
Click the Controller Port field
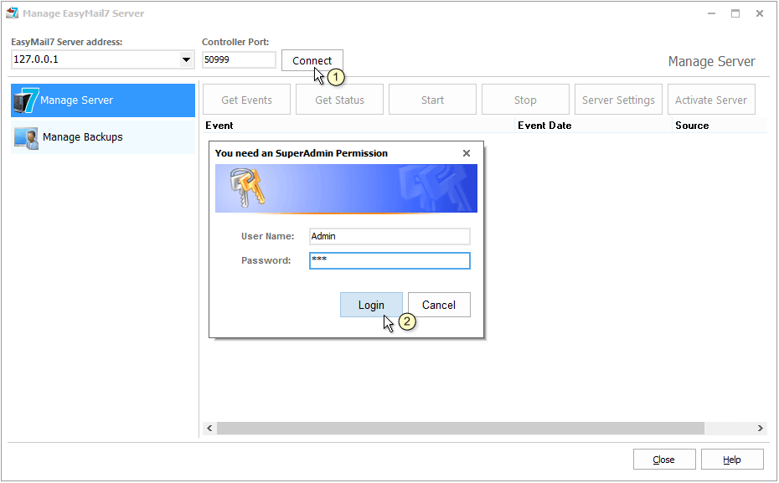239,59
